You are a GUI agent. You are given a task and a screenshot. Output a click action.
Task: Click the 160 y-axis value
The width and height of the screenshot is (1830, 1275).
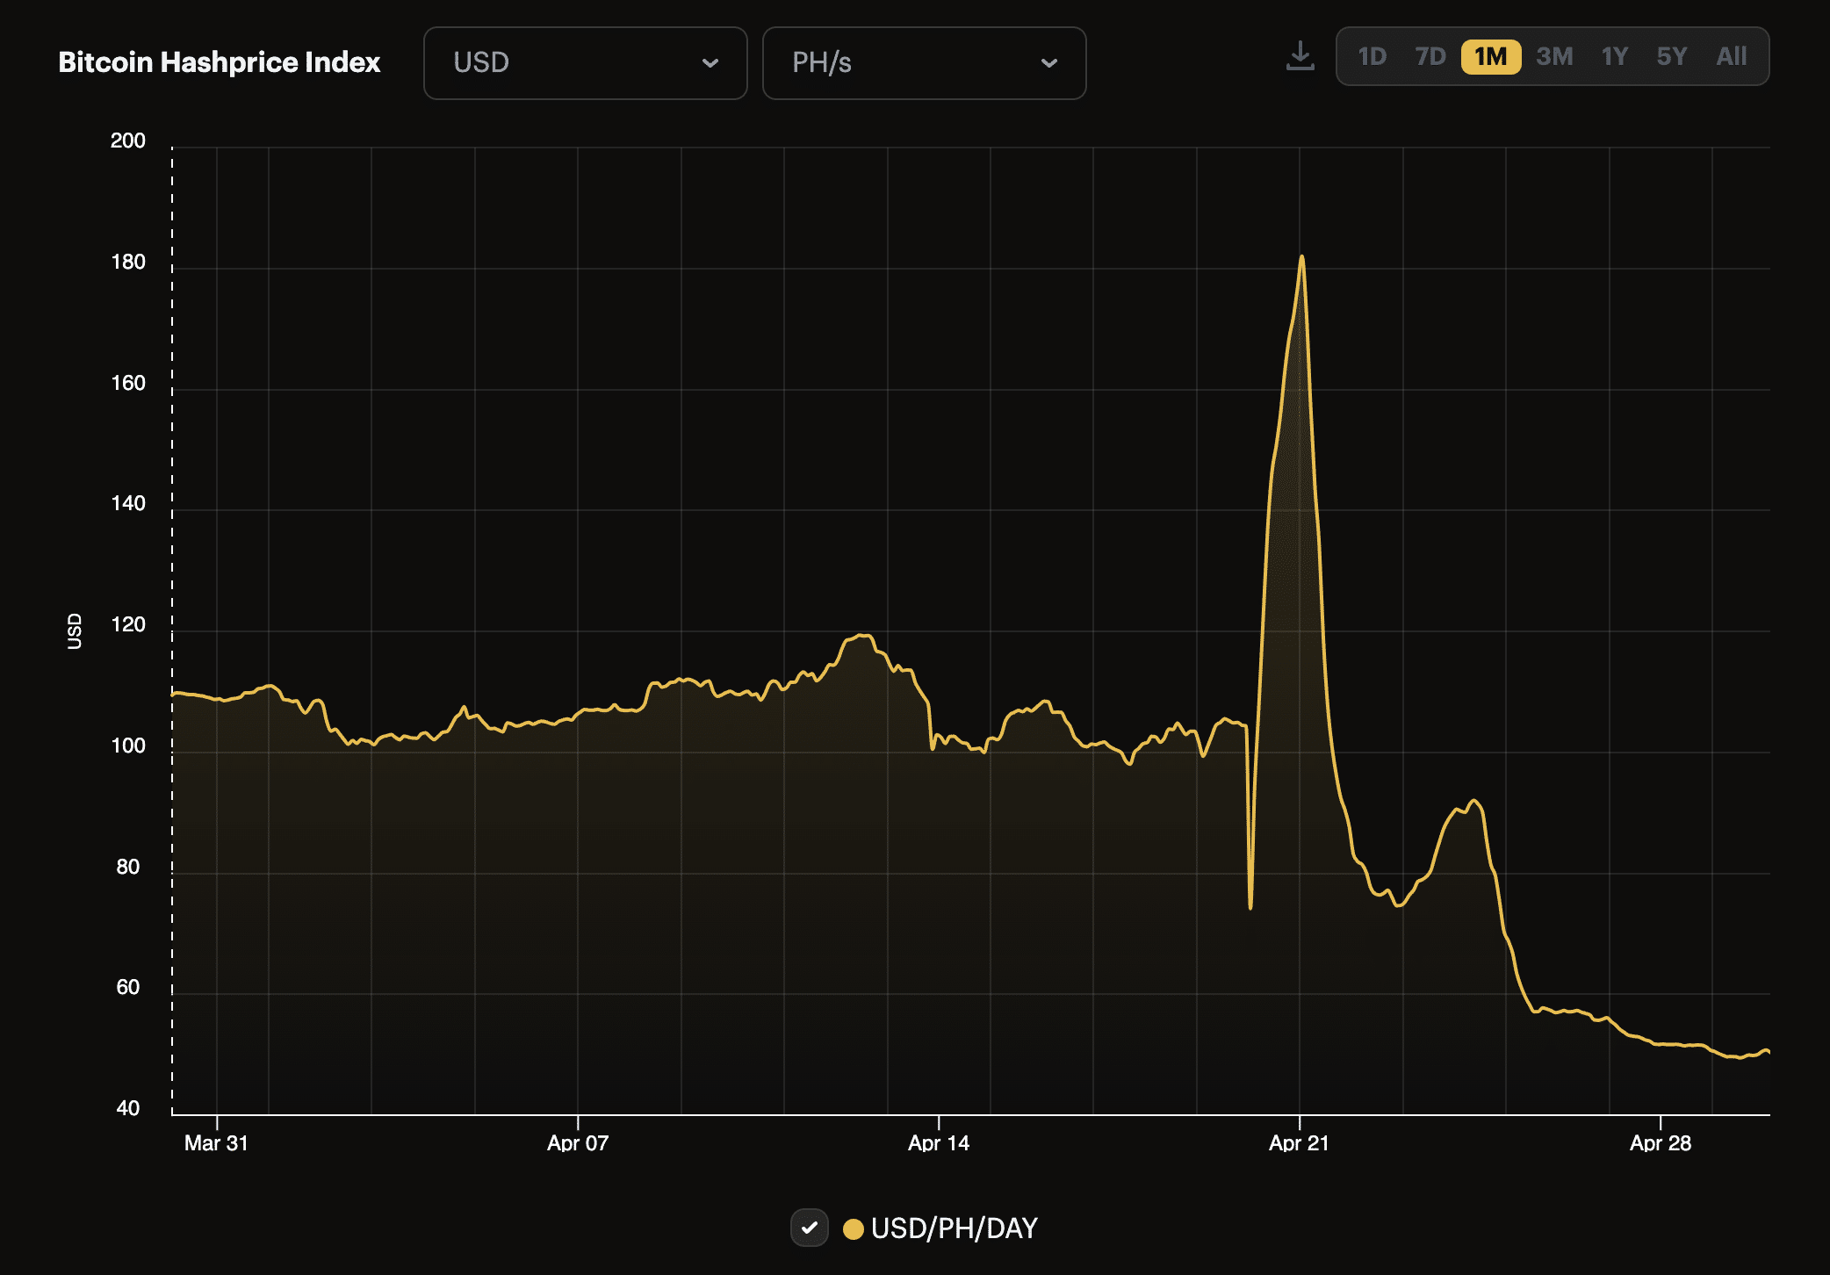[x=128, y=383]
